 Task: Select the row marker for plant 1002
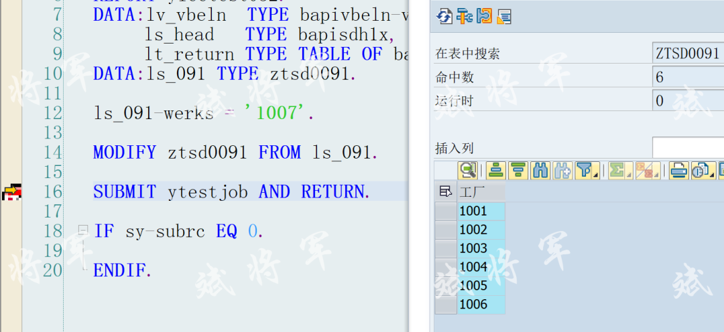446,230
